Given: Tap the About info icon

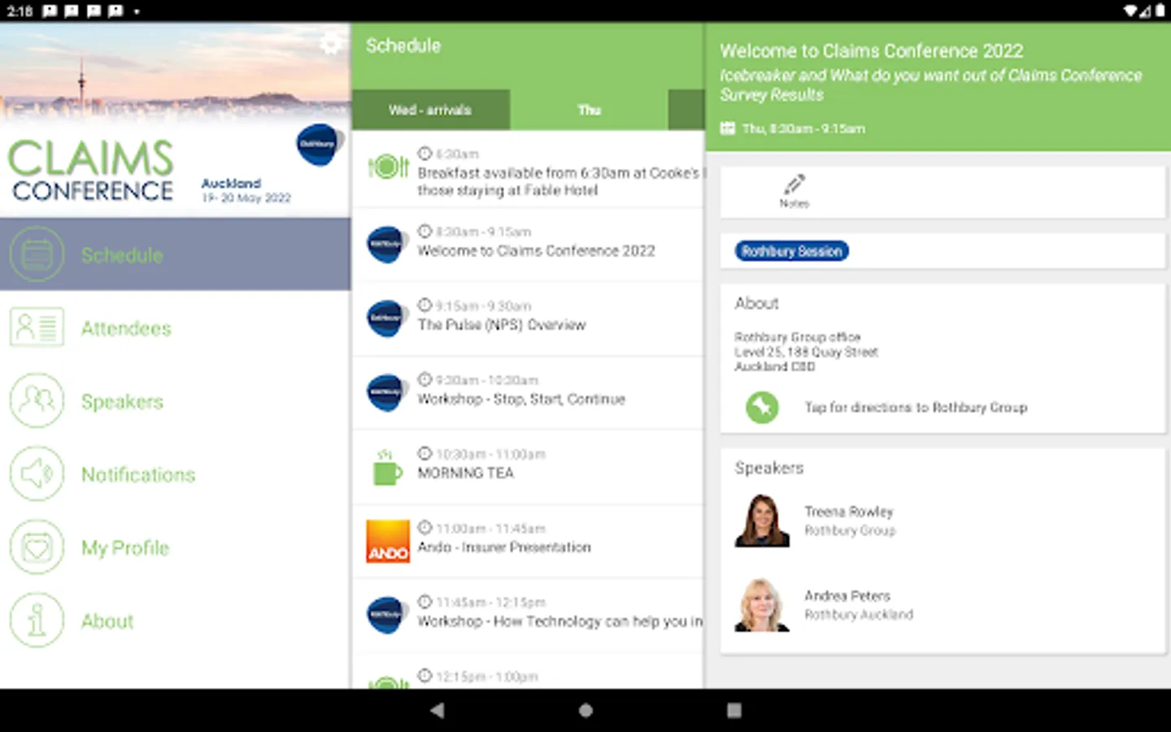Looking at the screenshot, I should click(37, 621).
